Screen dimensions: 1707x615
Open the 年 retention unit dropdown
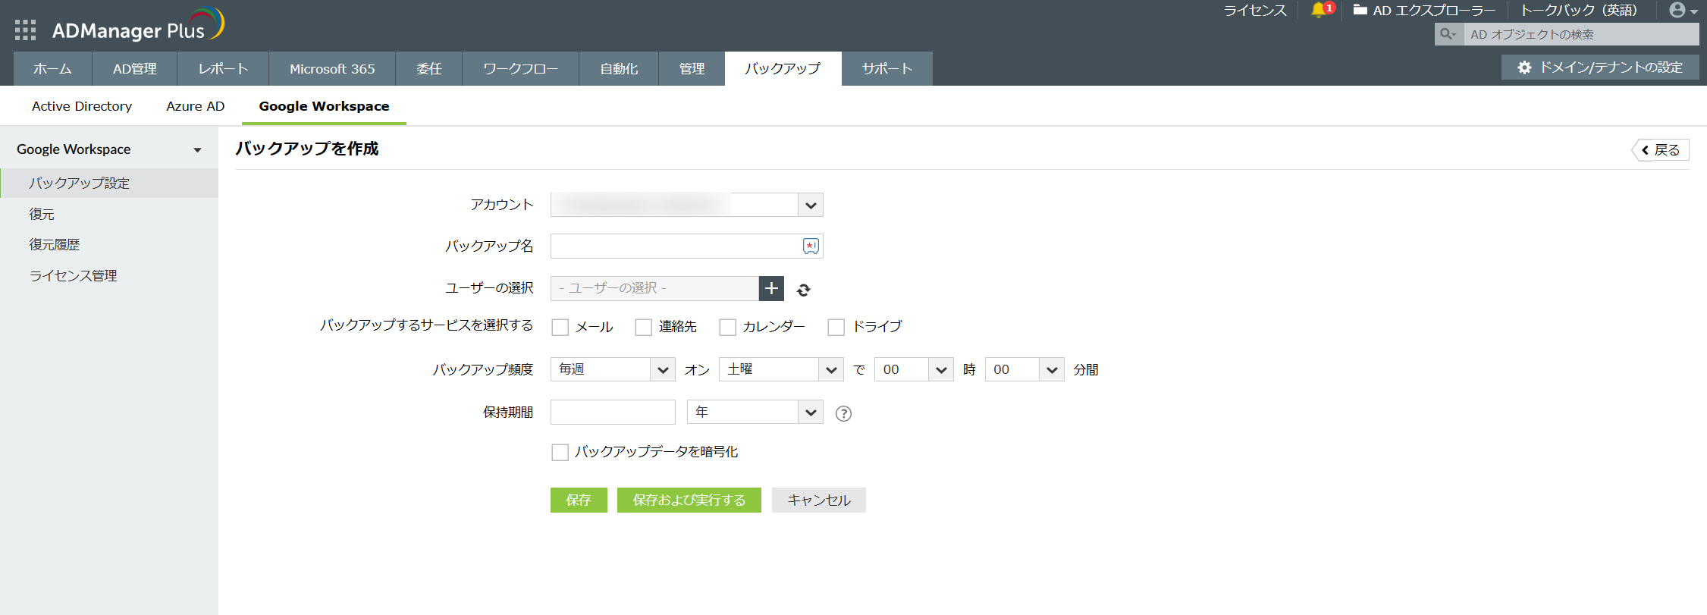point(755,412)
